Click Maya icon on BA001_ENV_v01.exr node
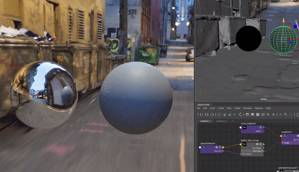The image size is (299, 172). (244, 144)
